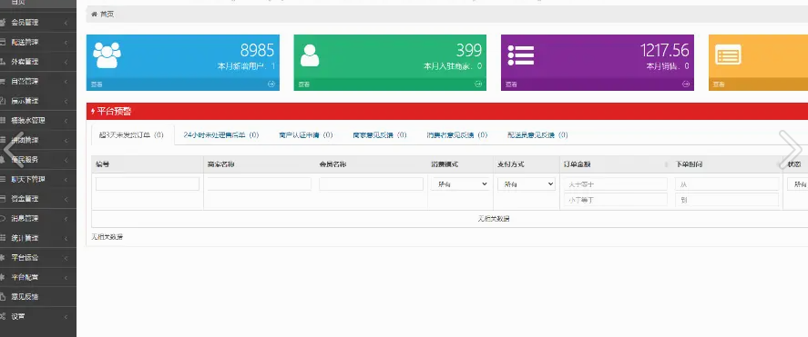The image size is (808, 337).
Task: Expand the 会员管理 sidebar chevron
Action: tap(66, 23)
